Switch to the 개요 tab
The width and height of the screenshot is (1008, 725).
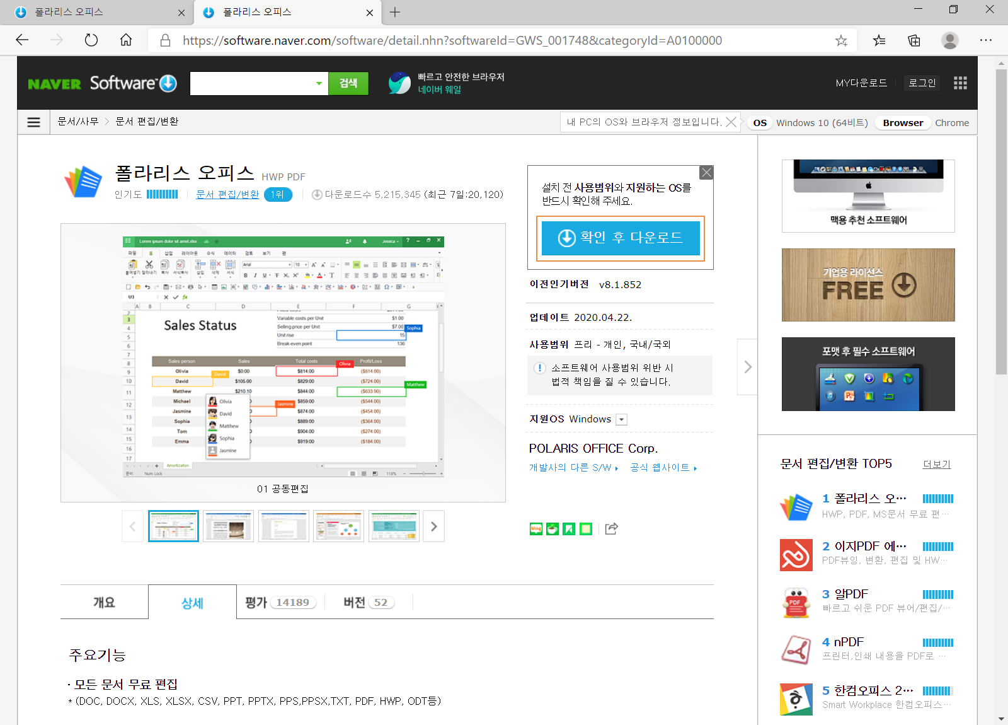(105, 602)
